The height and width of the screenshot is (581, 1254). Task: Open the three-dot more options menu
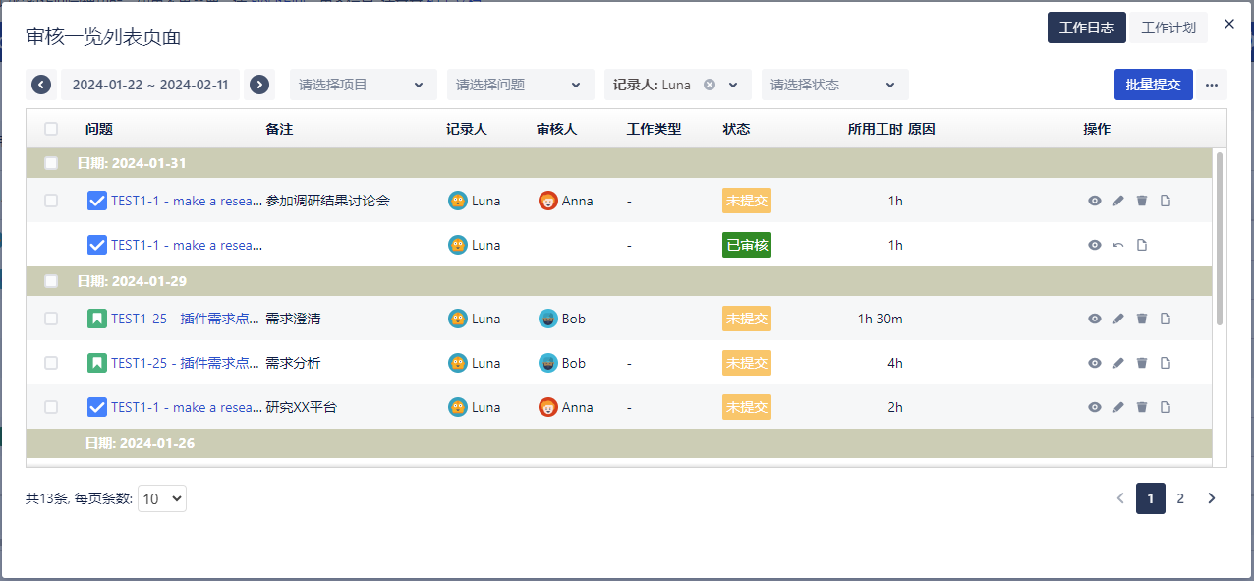tap(1212, 85)
